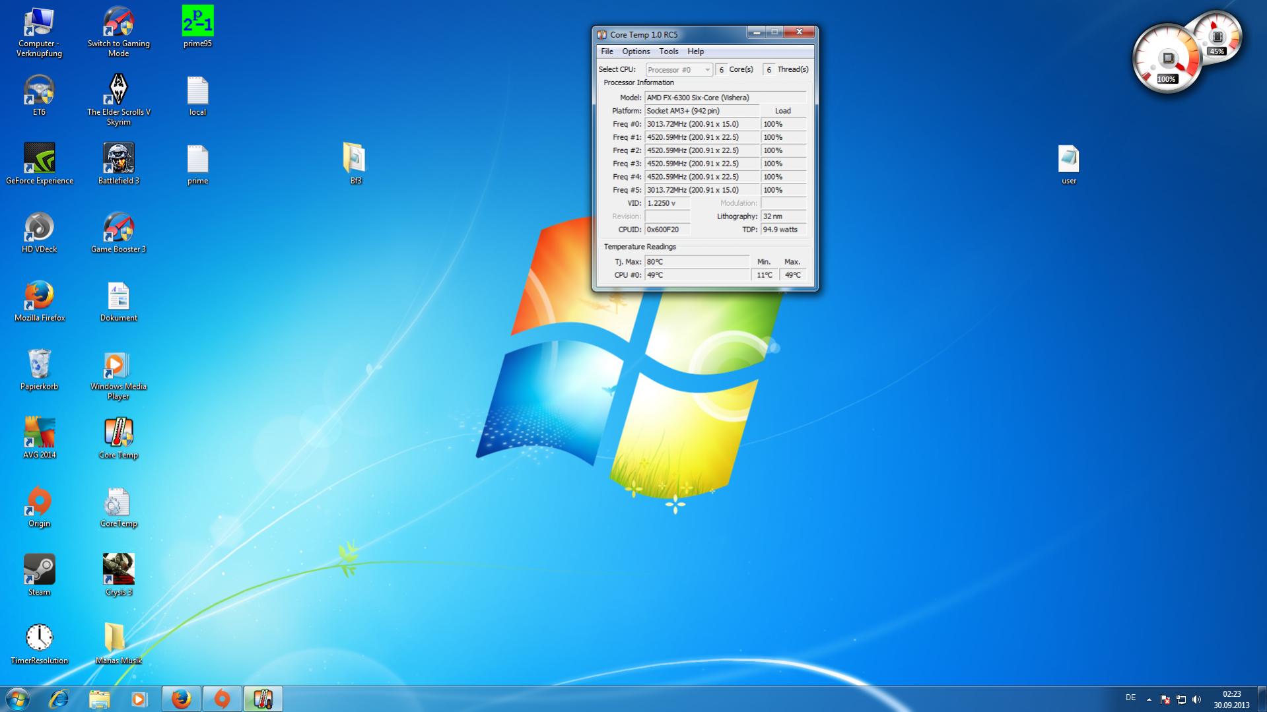Minimize the Core Temp window
This screenshot has height=712, width=1267.
point(756,32)
